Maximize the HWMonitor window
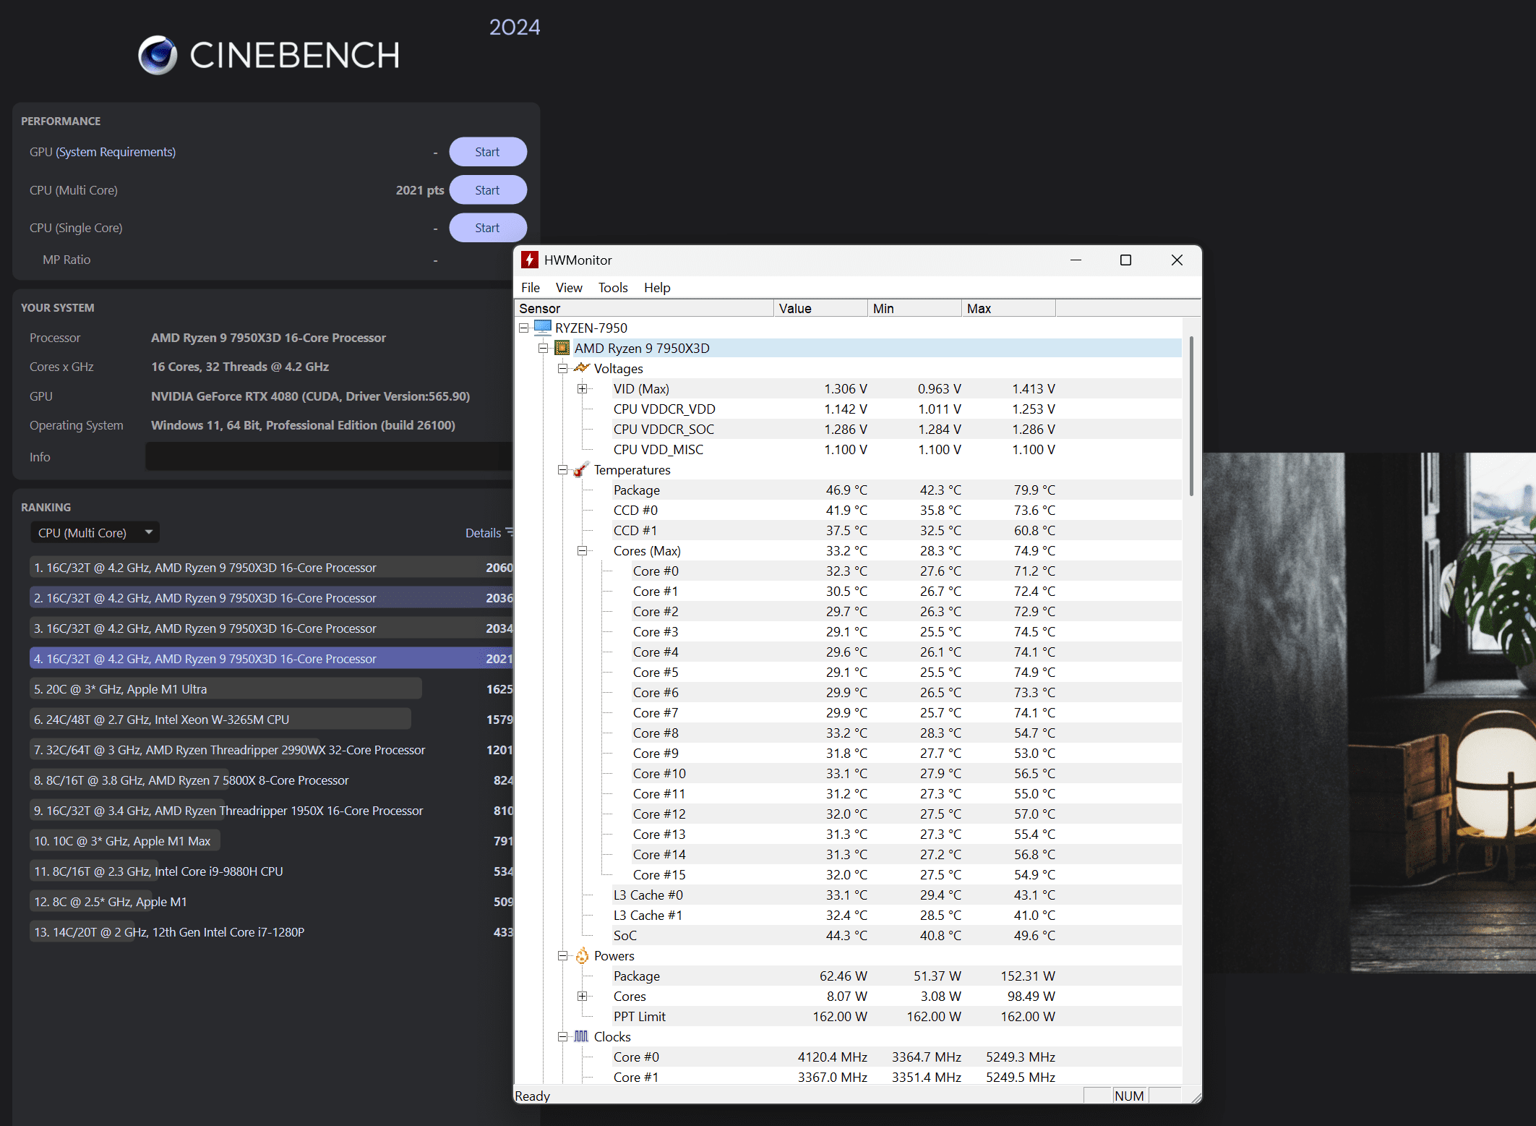The width and height of the screenshot is (1536, 1126). pyautogui.click(x=1125, y=260)
